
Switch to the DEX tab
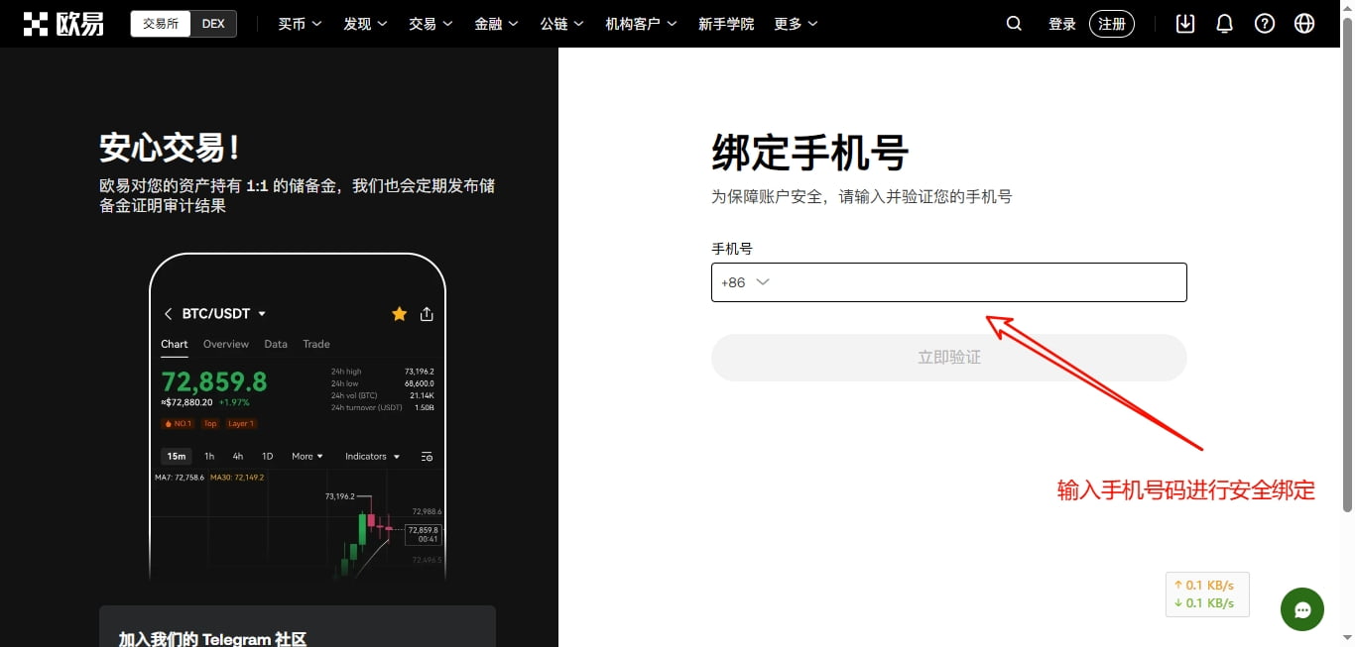(x=213, y=23)
